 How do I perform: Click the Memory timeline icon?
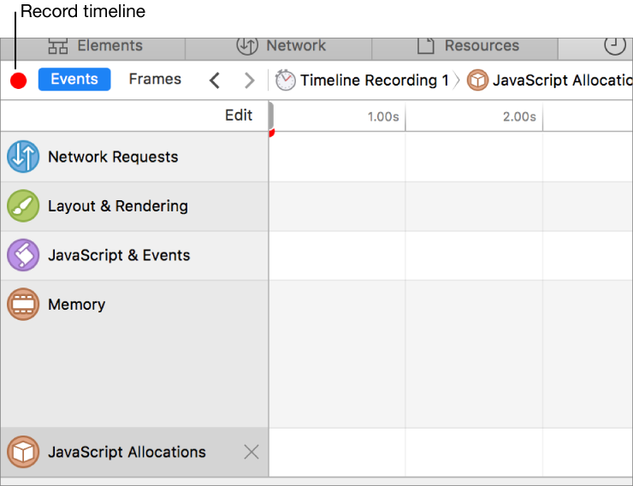(23, 305)
